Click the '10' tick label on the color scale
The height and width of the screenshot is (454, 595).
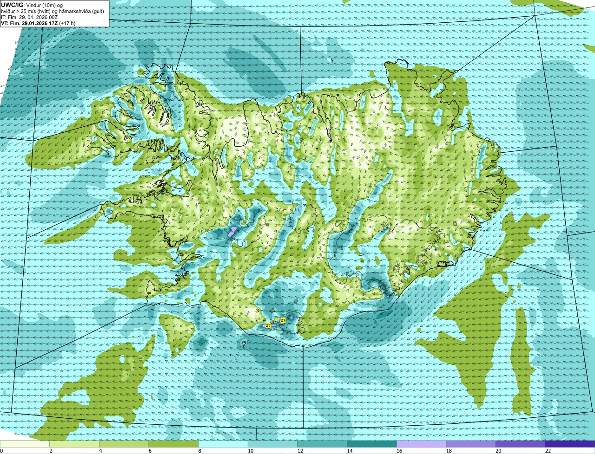click(251, 451)
